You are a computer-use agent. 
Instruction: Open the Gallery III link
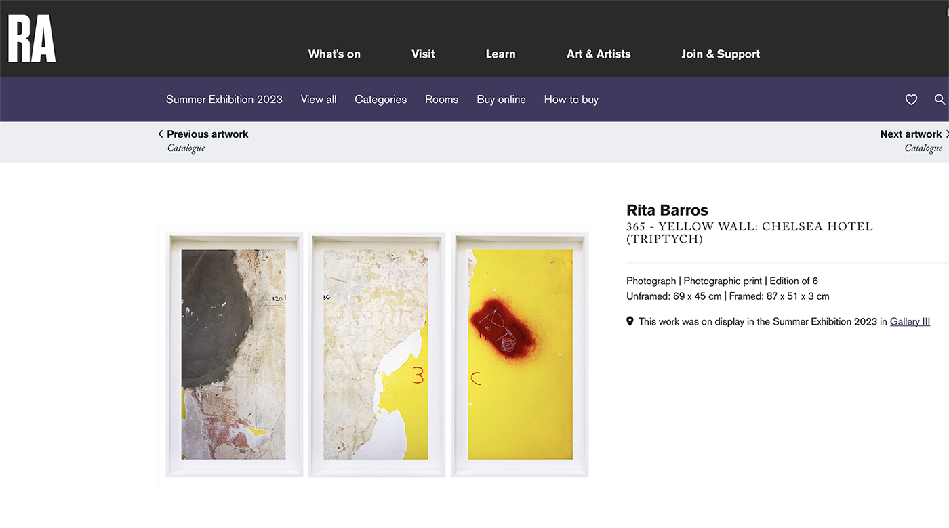pyautogui.click(x=910, y=322)
